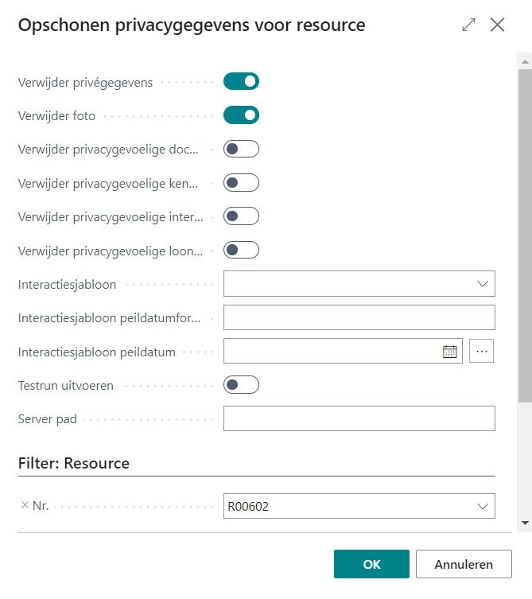Confirm with the OK button
The width and height of the screenshot is (532, 599).
371,564
